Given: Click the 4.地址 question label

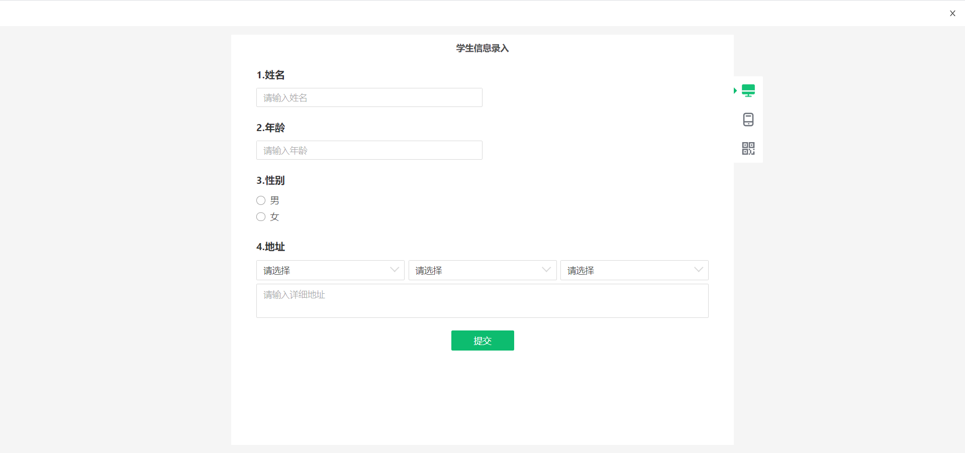Looking at the screenshot, I should 270,247.
